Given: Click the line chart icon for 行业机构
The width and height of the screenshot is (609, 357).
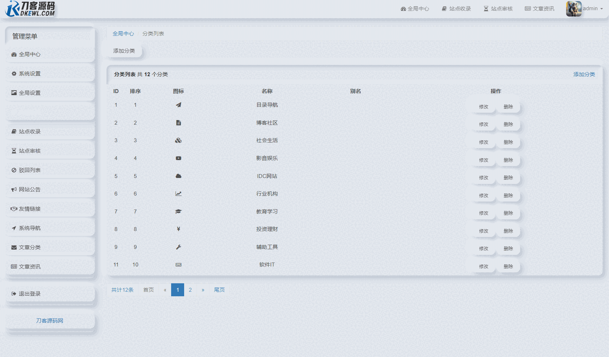Looking at the screenshot, I should click(179, 194).
